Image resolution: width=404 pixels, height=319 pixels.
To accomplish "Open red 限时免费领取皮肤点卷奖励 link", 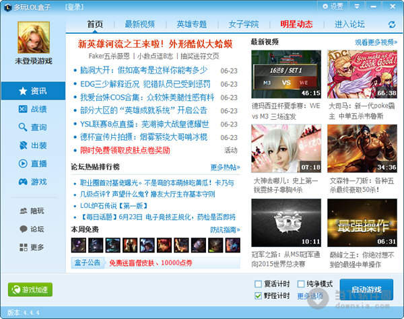I will [x=125, y=150].
